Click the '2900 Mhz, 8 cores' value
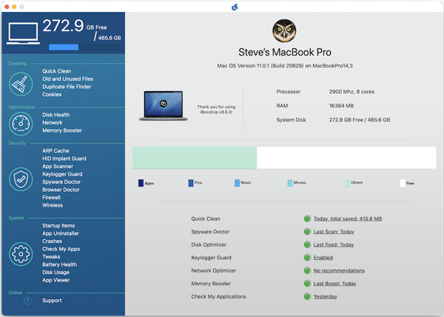 351,92
